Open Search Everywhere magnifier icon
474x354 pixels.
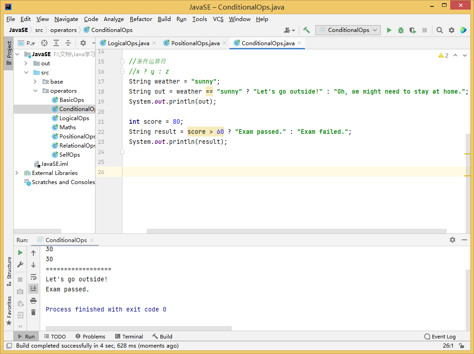[x=439, y=30]
